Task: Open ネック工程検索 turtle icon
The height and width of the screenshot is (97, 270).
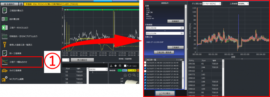Action: click(x=4, y=71)
